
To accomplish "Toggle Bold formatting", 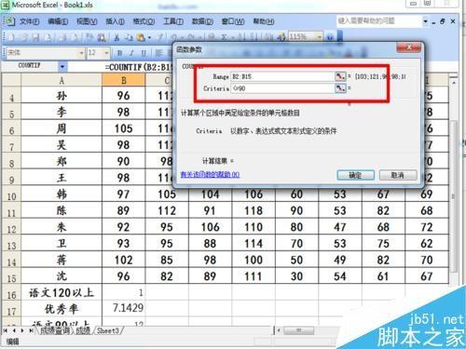I will [x=119, y=53].
